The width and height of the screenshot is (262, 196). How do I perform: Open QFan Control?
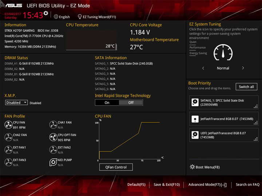pos(116,167)
